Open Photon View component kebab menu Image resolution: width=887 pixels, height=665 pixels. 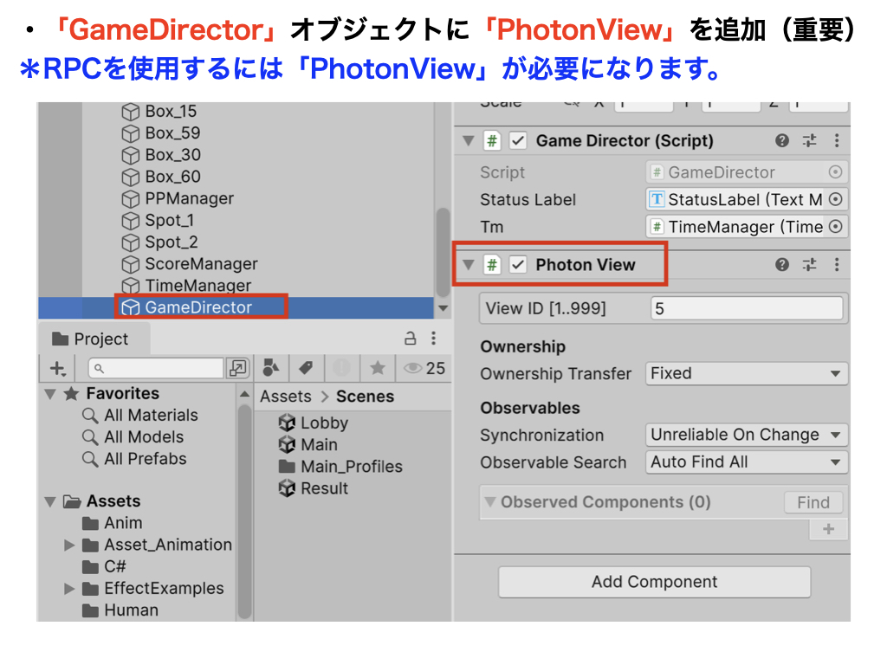point(837,265)
